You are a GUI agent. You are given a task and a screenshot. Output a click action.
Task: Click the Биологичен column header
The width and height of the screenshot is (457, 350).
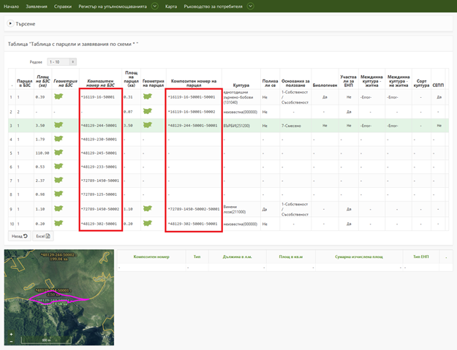coord(325,85)
